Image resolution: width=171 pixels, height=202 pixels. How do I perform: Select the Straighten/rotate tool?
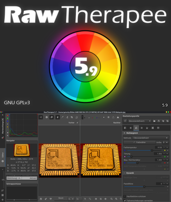point(76,117)
